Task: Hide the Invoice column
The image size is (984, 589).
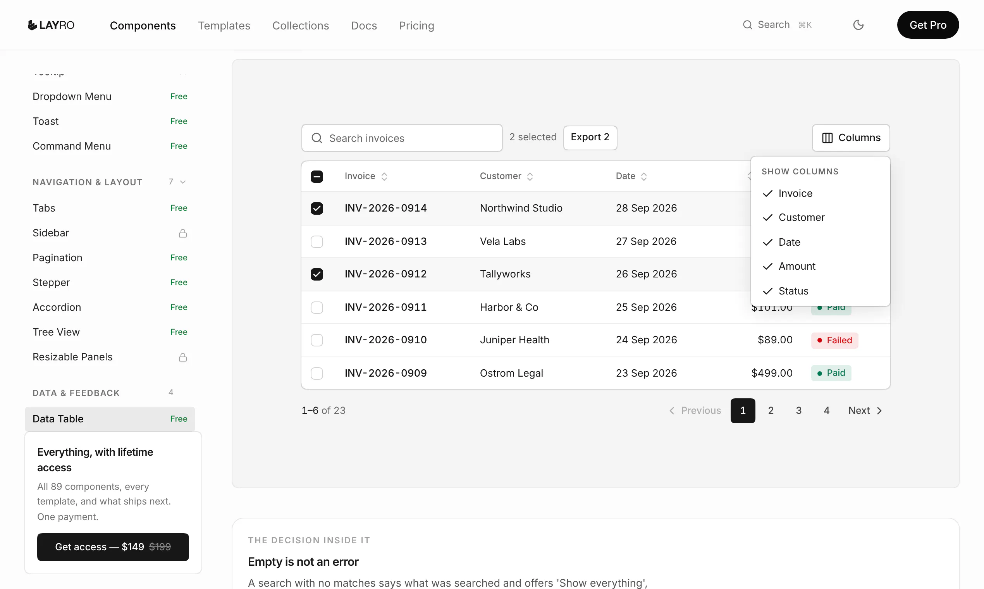Action: [820, 193]
